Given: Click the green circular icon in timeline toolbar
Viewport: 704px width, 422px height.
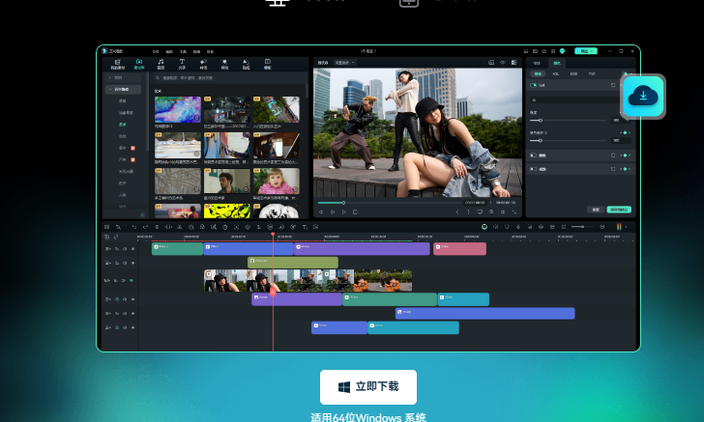Looking at the screenshot, I should pos(484,227).
